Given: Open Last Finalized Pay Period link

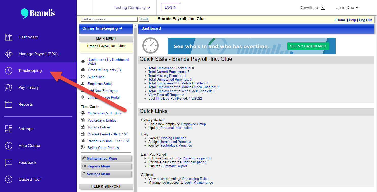Looking at the screenshot, I should point(175,98).
